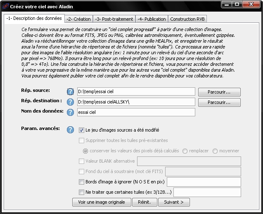Maximize the Aladin window
263x214 pixels.
[x=237, y=5]
